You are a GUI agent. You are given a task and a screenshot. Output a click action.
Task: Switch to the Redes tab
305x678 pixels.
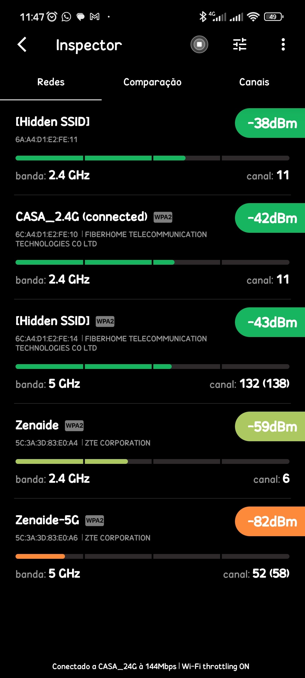[51, 82]
